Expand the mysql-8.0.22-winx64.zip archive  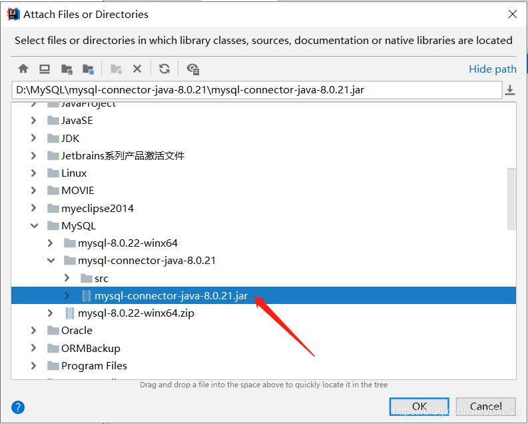click(50, 313)
